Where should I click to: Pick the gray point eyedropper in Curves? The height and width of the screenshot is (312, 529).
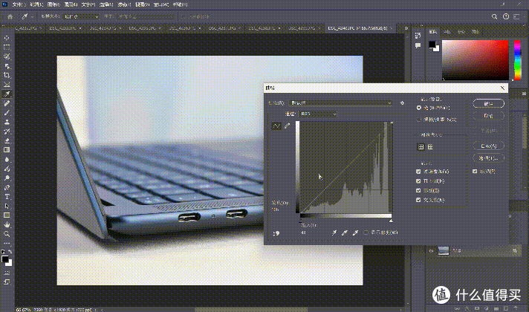click(345, 233)
